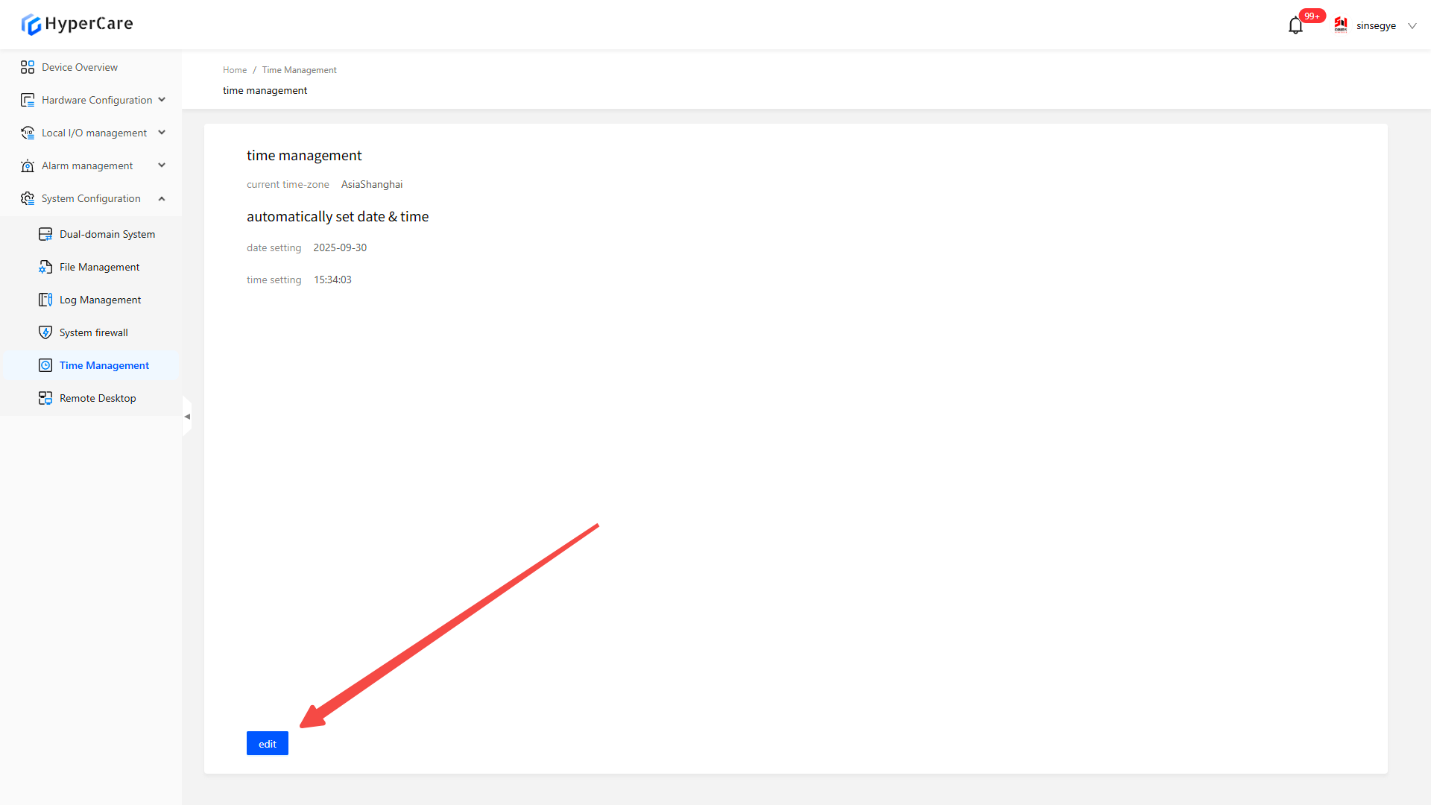Screen dimensions: 1431x805
Task: Click the Log Management icon
Action: coord(45,300)
